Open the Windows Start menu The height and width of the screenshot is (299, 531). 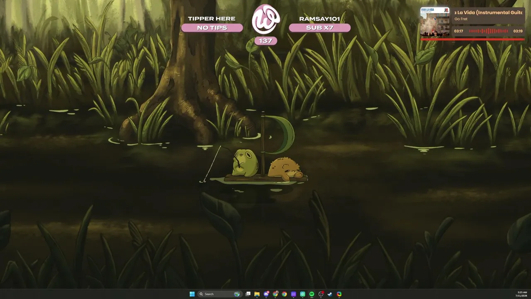tap(192, 294)
